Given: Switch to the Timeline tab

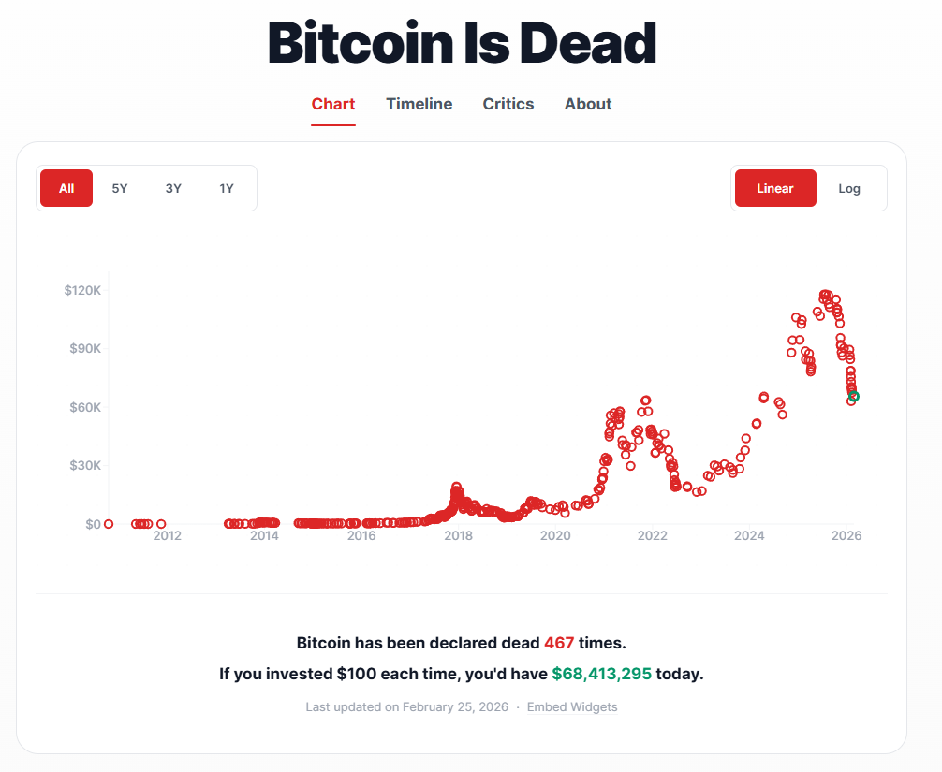Looking at the screenshot, I should [419, 104].
